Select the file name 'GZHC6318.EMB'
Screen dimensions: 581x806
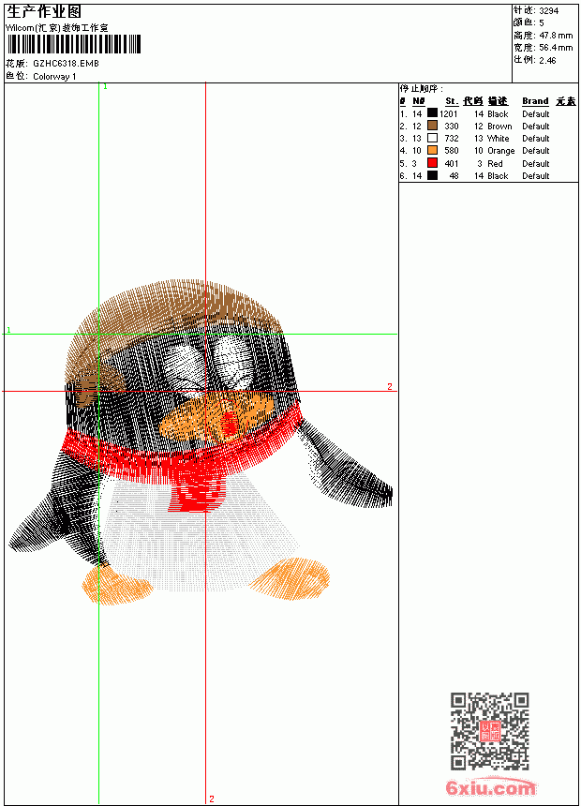(66, 64)
